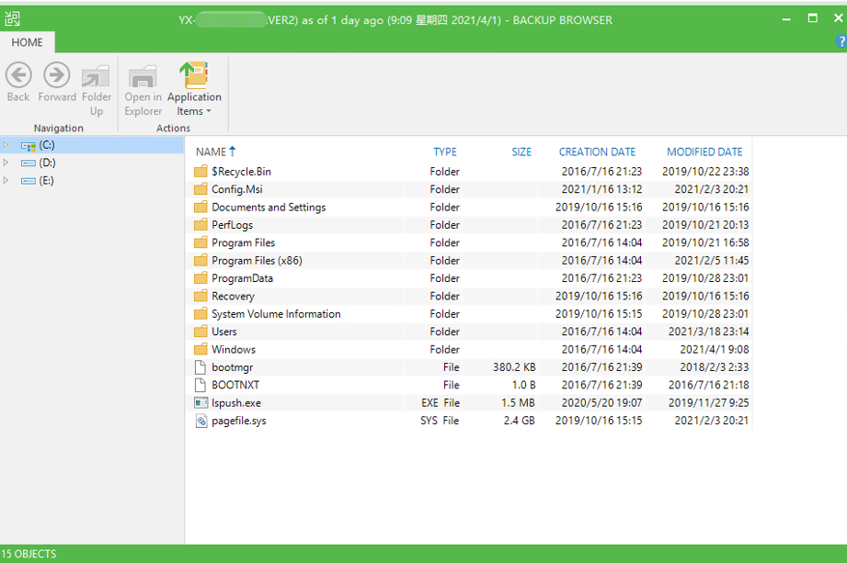
Task: Click the Folder Up icon
Action: tap(96, 76)
